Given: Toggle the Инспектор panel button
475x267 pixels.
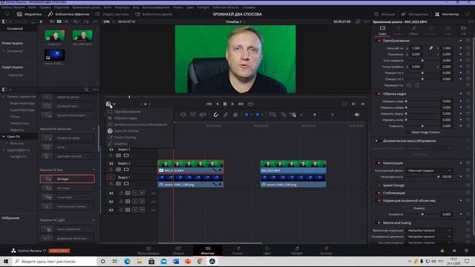Looking at the screenshot, I should 447,14.
